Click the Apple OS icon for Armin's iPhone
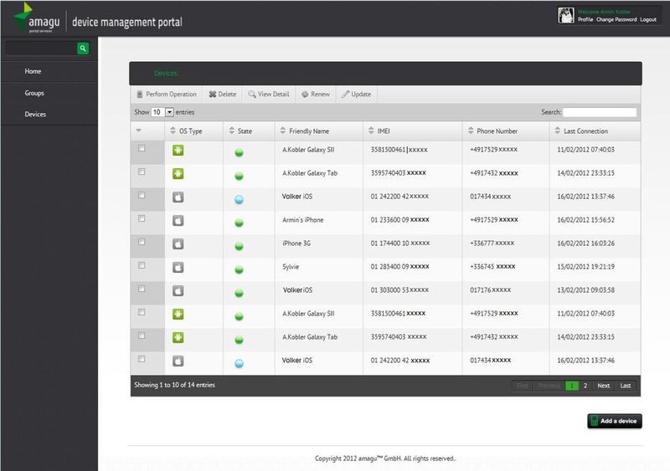Viewport: 670px width, 471px height. tap(178, 220)
